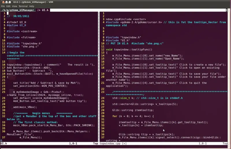
Task: Click the UI.h status line label
Action: (x=4, y=144)
